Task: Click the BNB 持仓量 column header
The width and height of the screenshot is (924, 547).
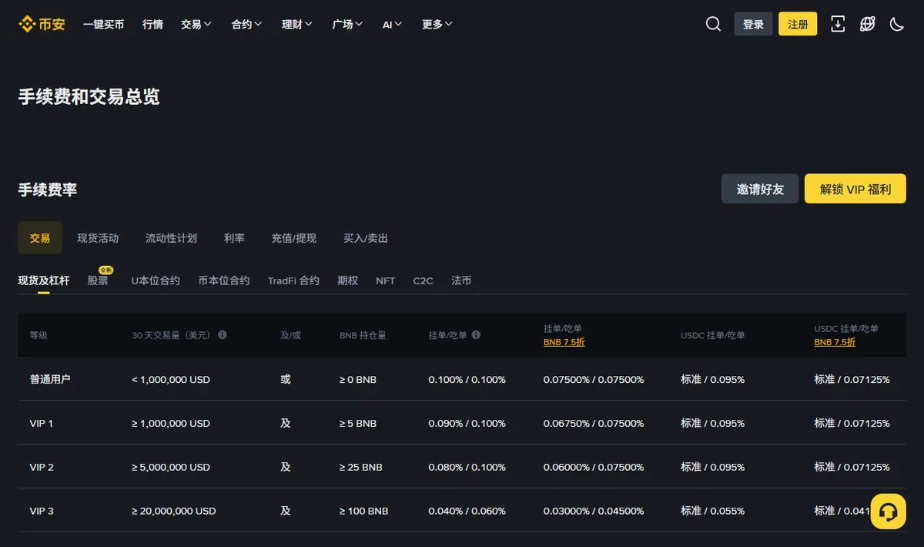Action: (x=363, y=335)
